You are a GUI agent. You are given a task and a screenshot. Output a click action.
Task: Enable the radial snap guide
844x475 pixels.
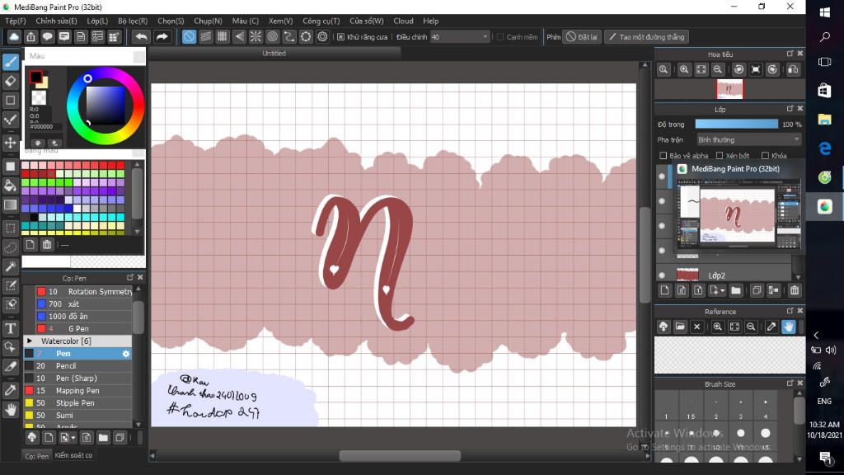pos(256,36)
